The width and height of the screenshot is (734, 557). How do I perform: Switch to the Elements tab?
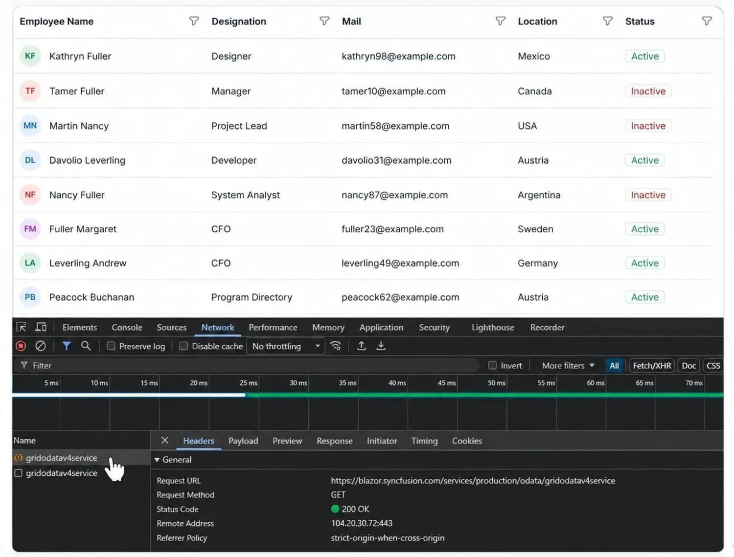click(80, 328)
